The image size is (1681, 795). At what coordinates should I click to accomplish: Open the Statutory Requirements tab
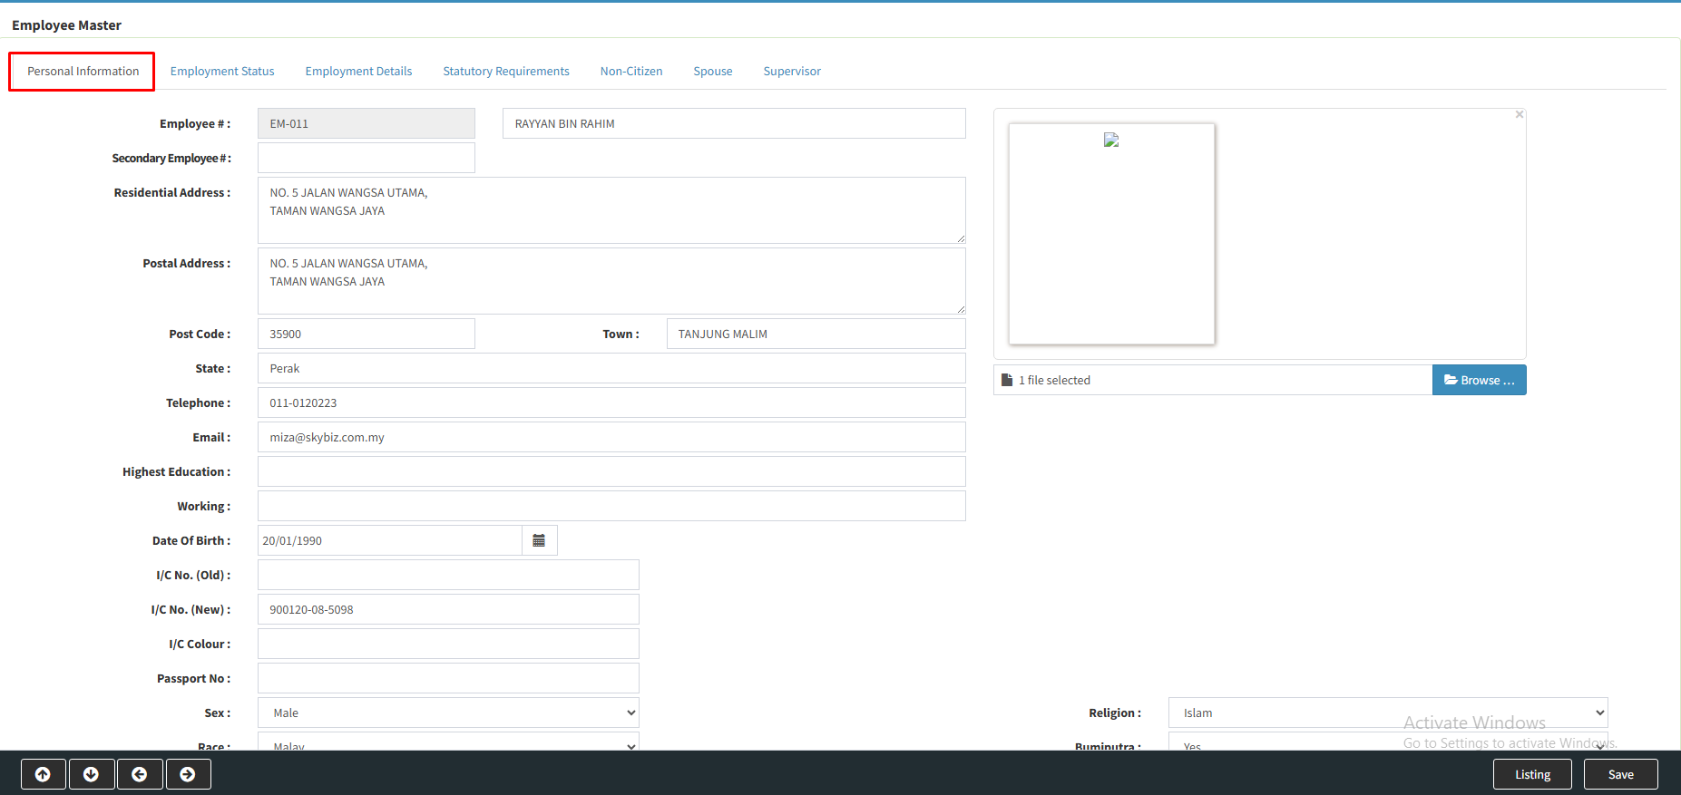click(x=506, y=72)
